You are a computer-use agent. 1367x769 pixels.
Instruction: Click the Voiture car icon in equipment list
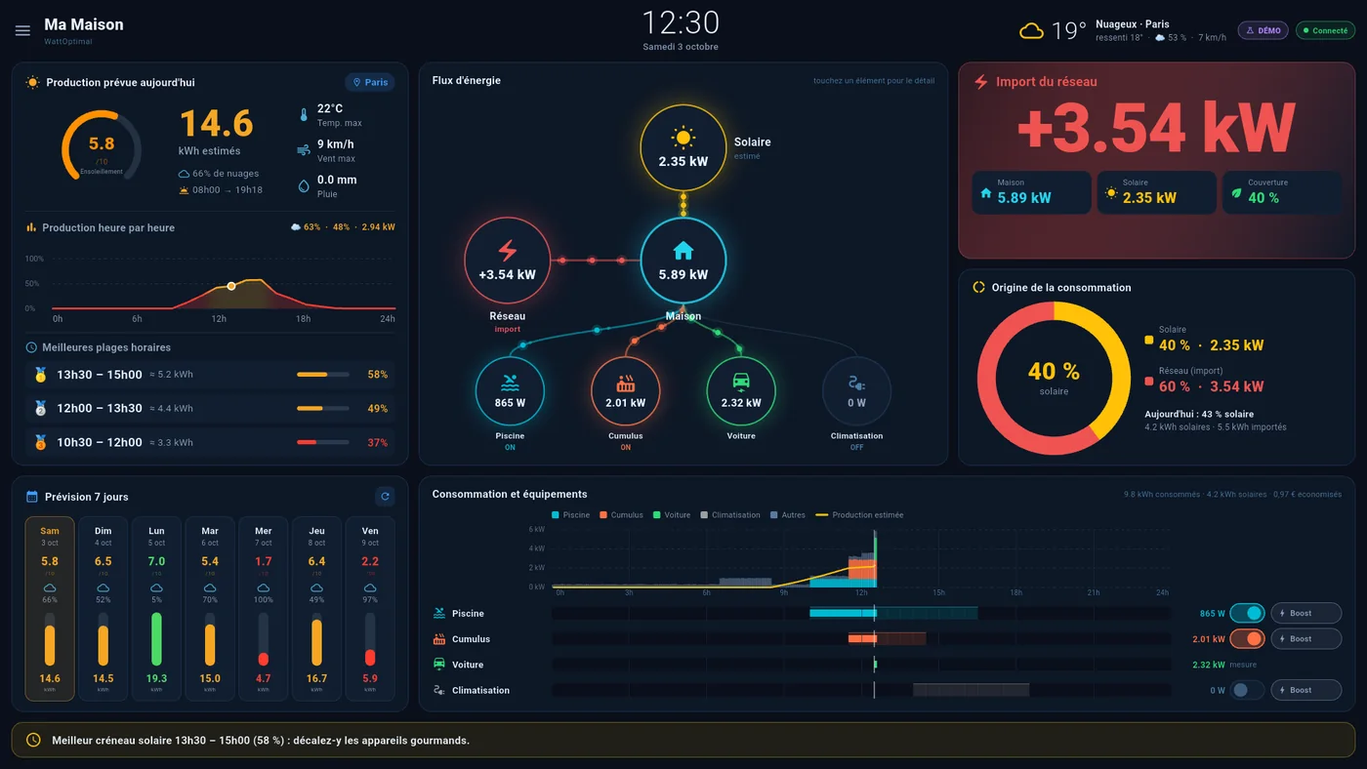click(x=439, y=665)
